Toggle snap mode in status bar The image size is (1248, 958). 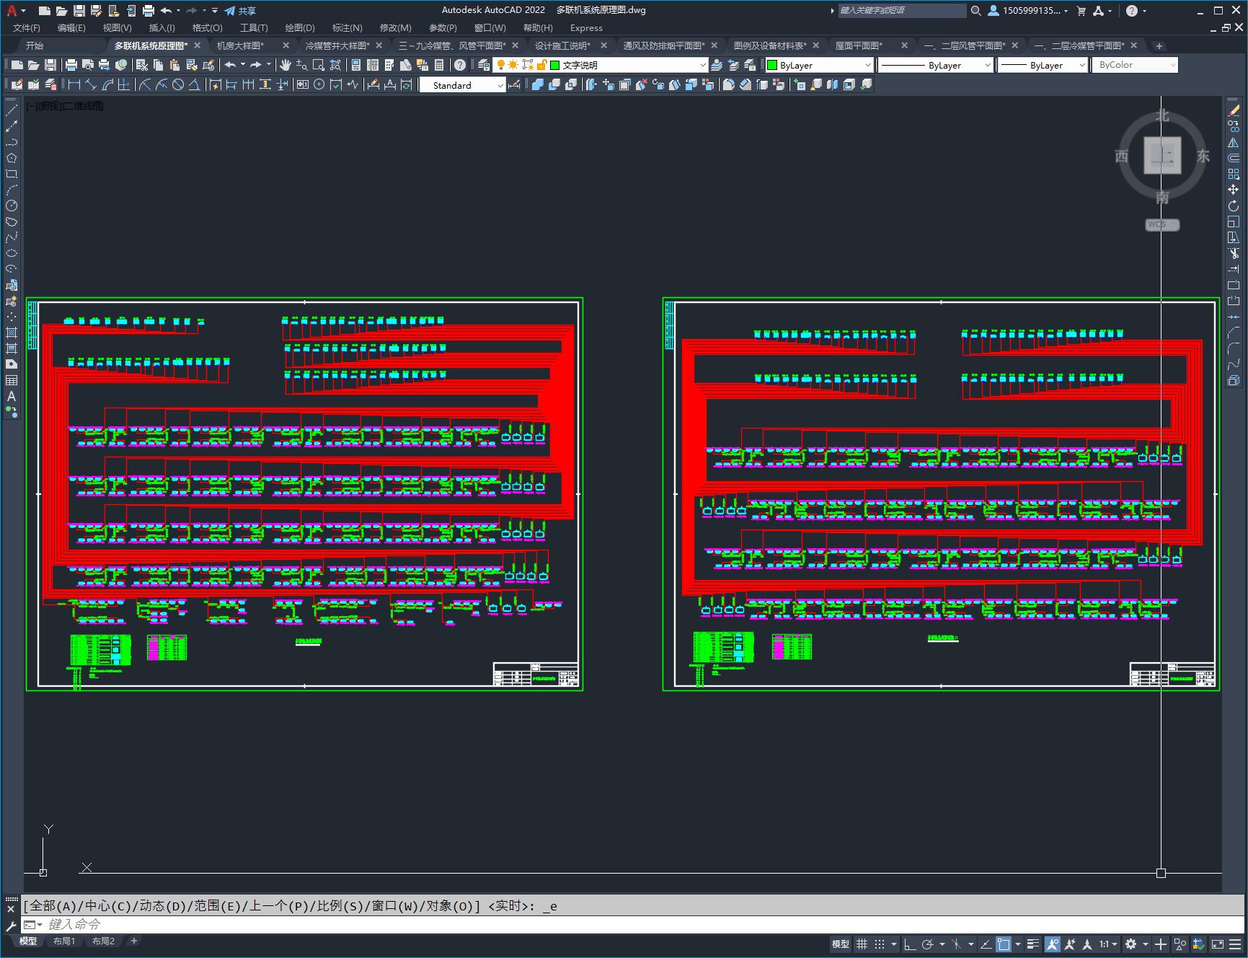point(880,944)
